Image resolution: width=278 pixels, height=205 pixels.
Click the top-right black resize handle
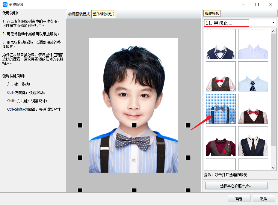coord(188,125)
